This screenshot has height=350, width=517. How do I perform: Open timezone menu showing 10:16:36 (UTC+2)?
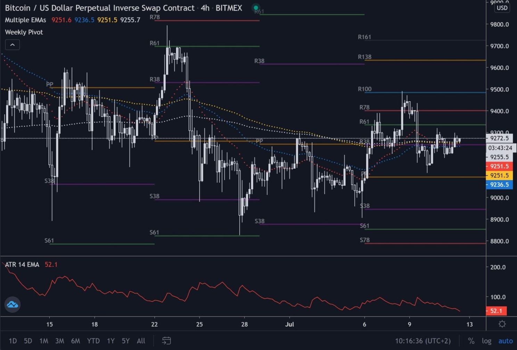[x=422, y=341]
